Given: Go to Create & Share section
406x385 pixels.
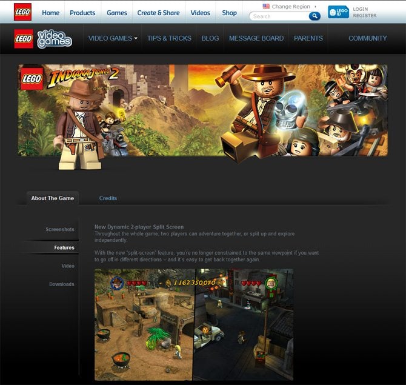Looking at the screenshot, I should point(158,13).
